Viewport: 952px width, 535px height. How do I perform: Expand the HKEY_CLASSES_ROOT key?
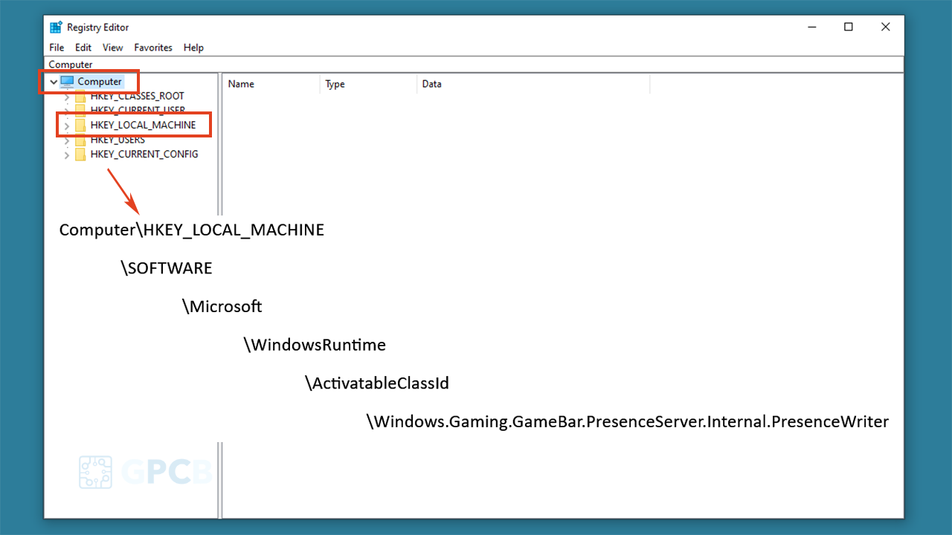click(x=67, y=97)
